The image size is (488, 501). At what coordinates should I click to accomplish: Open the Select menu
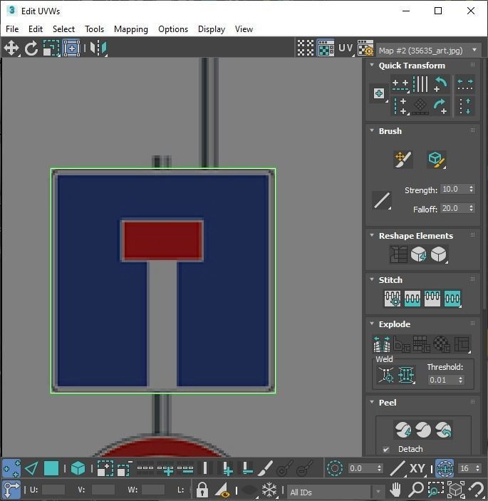click(63, 29)
